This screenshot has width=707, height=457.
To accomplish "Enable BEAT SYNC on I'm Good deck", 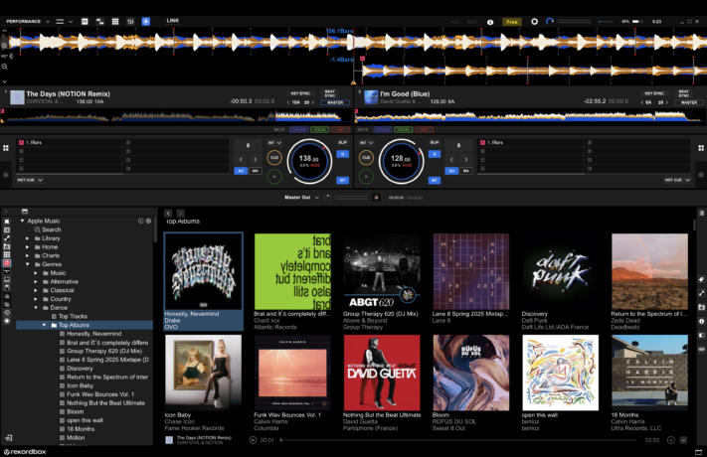I will pos(683,93).
